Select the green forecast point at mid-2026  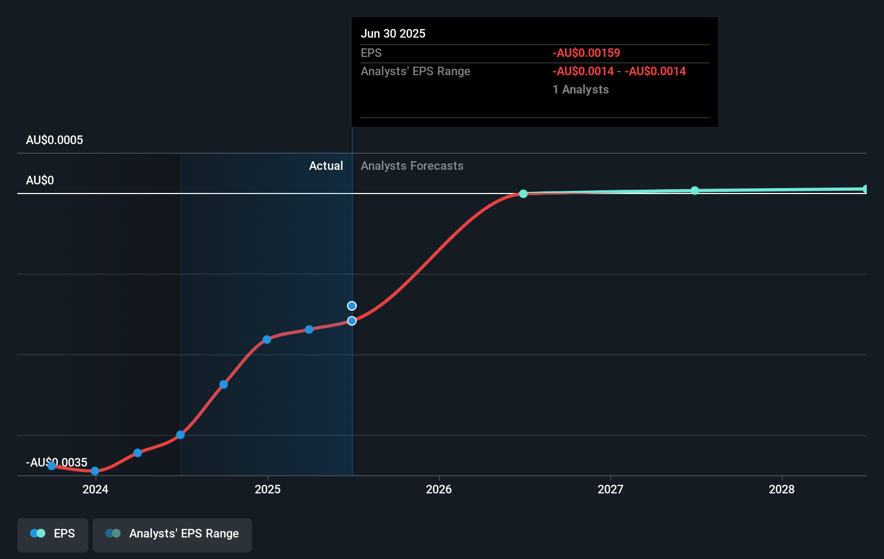pyautogui.click(x=523, y=194)
